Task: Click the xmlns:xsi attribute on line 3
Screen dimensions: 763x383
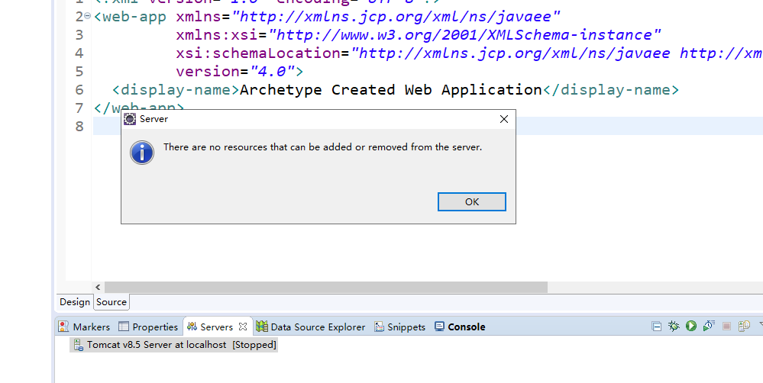Action: (418, 35)
